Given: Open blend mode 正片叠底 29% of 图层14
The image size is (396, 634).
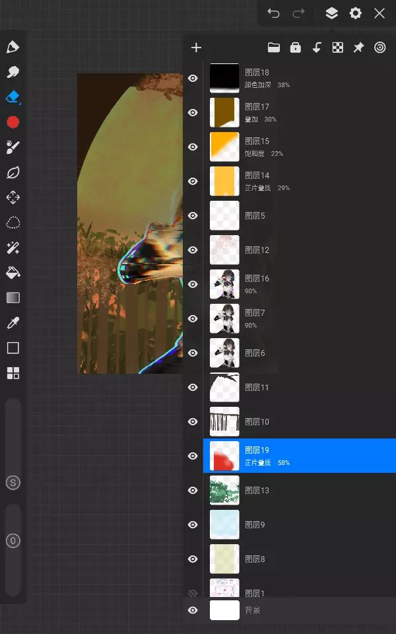Looking at the screenshot, I should pyautogui.click(x=267, y=188).
